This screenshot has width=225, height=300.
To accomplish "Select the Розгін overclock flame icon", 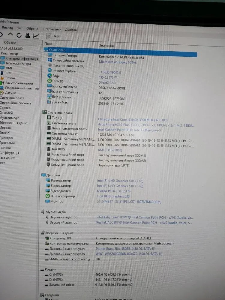I will point(2,78).
